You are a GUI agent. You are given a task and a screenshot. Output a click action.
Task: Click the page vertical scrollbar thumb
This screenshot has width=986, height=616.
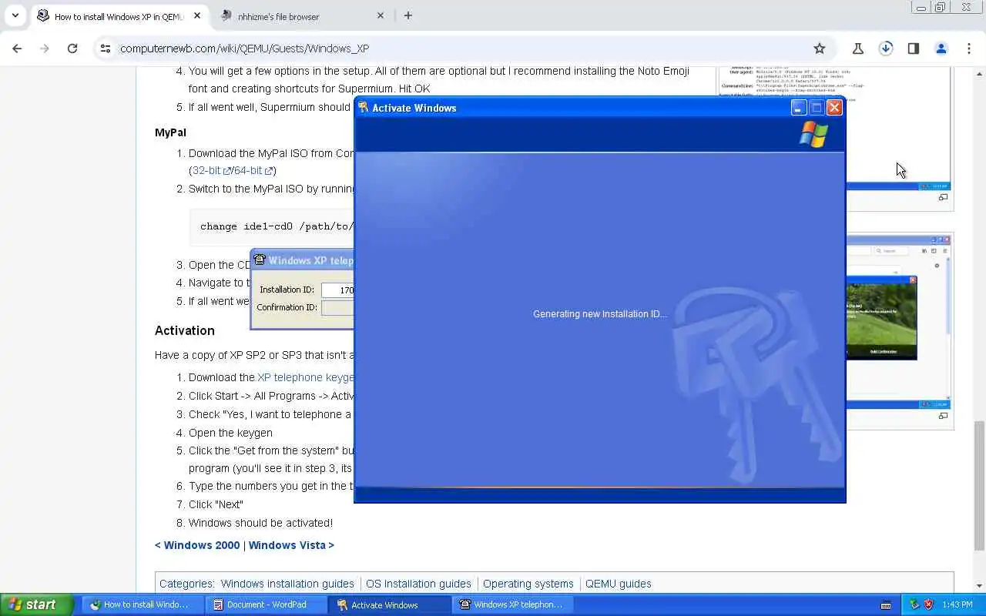pyautogui.click(x=979, y=485)
